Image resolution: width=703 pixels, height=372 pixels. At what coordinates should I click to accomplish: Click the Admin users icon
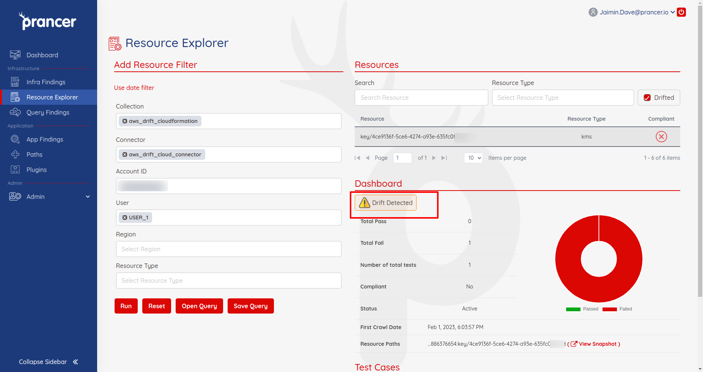tap(15, 197)
